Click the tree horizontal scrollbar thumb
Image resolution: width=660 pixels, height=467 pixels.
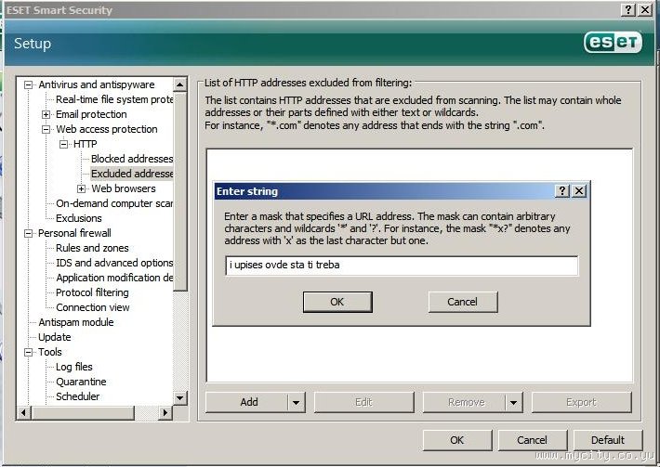click(x=83, y=413)
